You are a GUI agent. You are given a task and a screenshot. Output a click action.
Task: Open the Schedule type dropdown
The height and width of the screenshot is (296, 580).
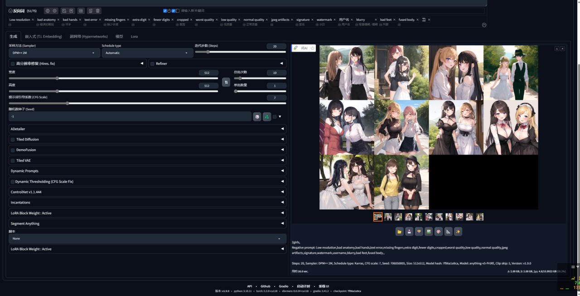[x=147, y=53]
